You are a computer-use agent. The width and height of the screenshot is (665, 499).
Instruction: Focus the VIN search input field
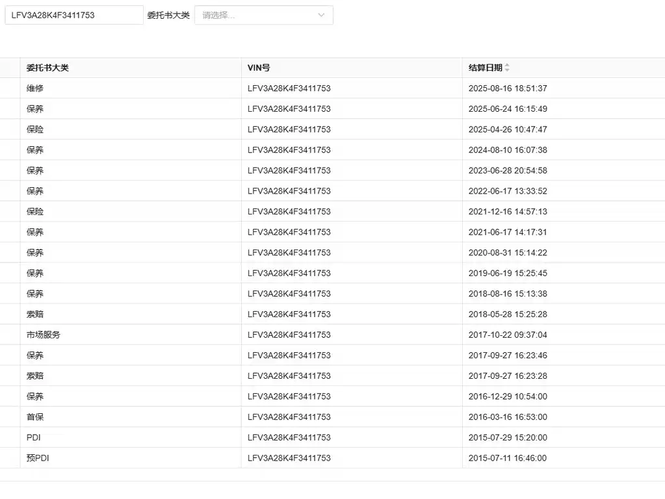[74, 15]
